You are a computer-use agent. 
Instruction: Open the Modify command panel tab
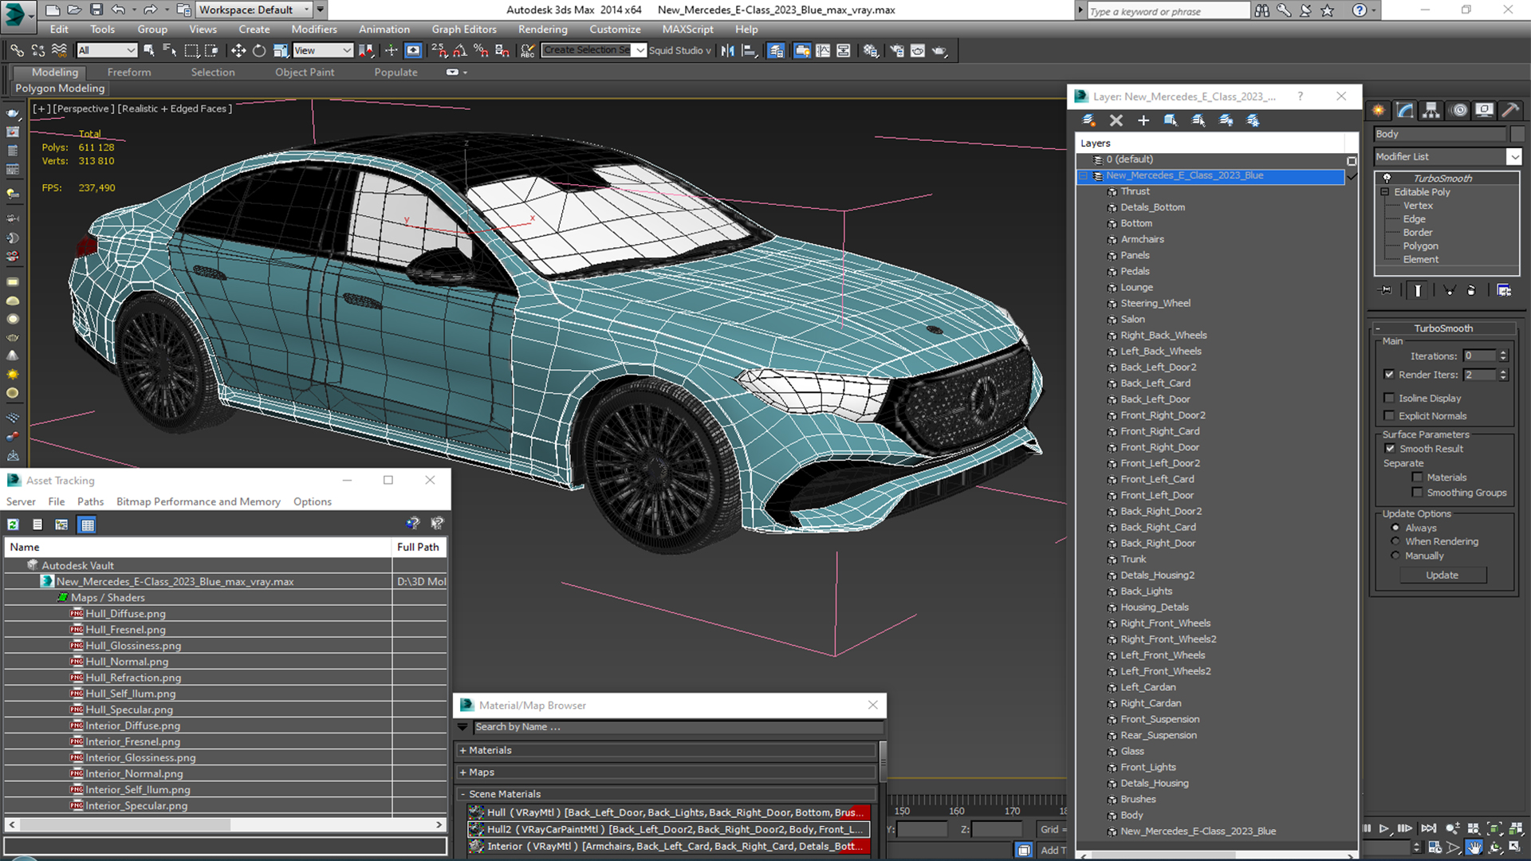pyautogui.click(x=1405, y=110)
